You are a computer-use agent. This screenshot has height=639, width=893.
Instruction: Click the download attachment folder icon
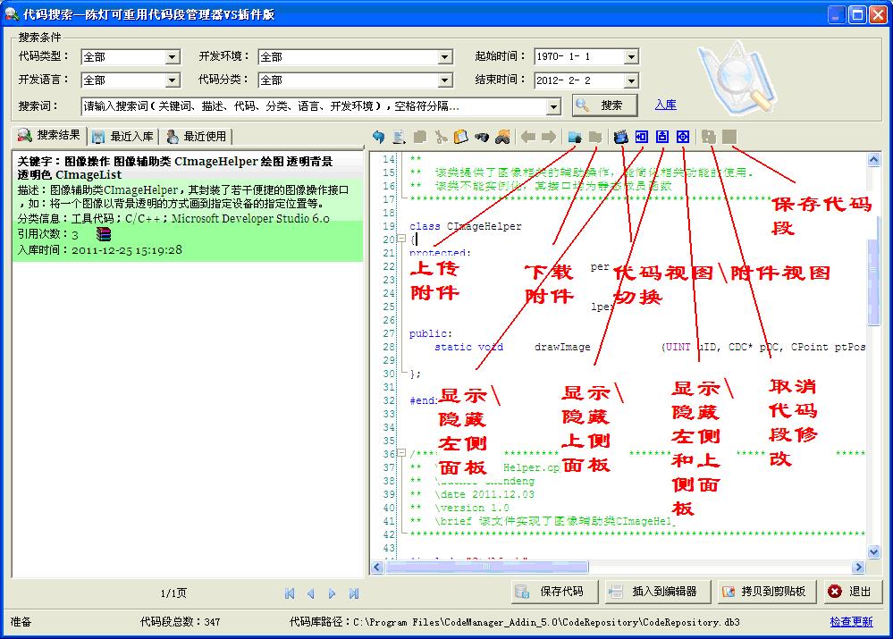(x=595, y=137)
